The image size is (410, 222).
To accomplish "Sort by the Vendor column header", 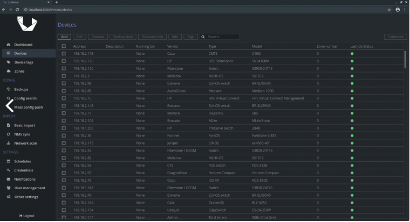I will point(173,46).
